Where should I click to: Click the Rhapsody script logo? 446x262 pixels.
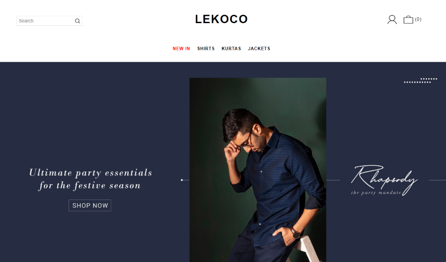point(384,180)
